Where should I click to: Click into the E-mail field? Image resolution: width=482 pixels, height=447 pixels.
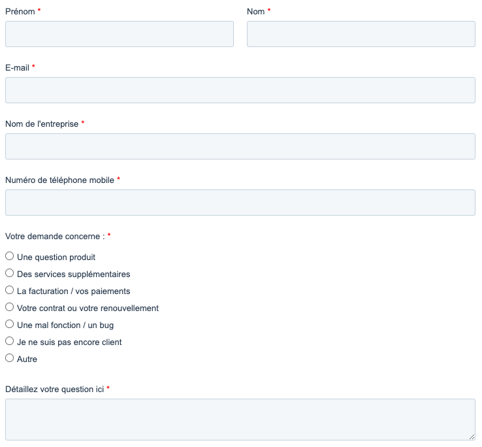point(240,90)
